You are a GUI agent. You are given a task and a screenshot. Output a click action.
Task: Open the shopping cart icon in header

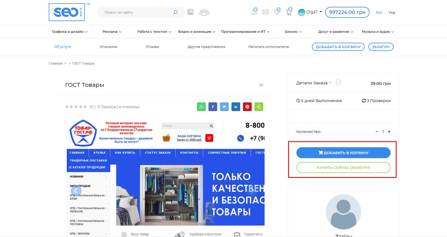pyautogui.click(x=289, y=12)
